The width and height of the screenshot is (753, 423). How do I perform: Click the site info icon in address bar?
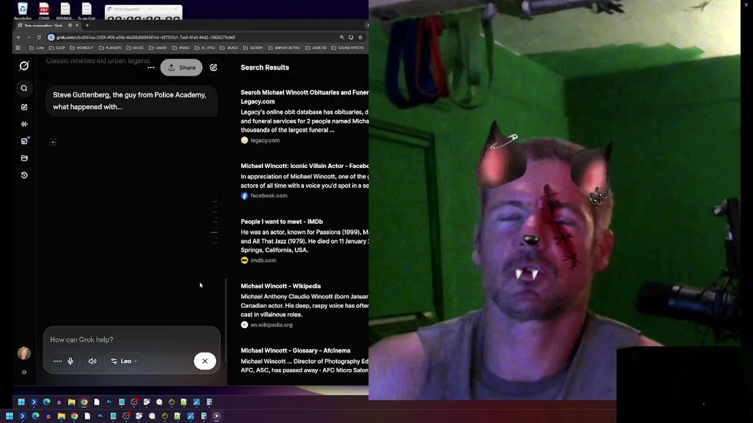[x=51, y=37]
